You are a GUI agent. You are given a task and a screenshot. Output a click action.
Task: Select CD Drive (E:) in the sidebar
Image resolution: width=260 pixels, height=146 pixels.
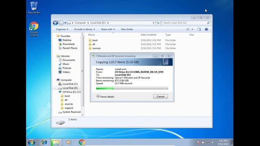tap(69, 92)
